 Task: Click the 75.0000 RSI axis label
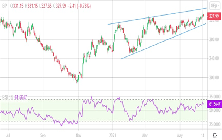[x=215, y=97]
